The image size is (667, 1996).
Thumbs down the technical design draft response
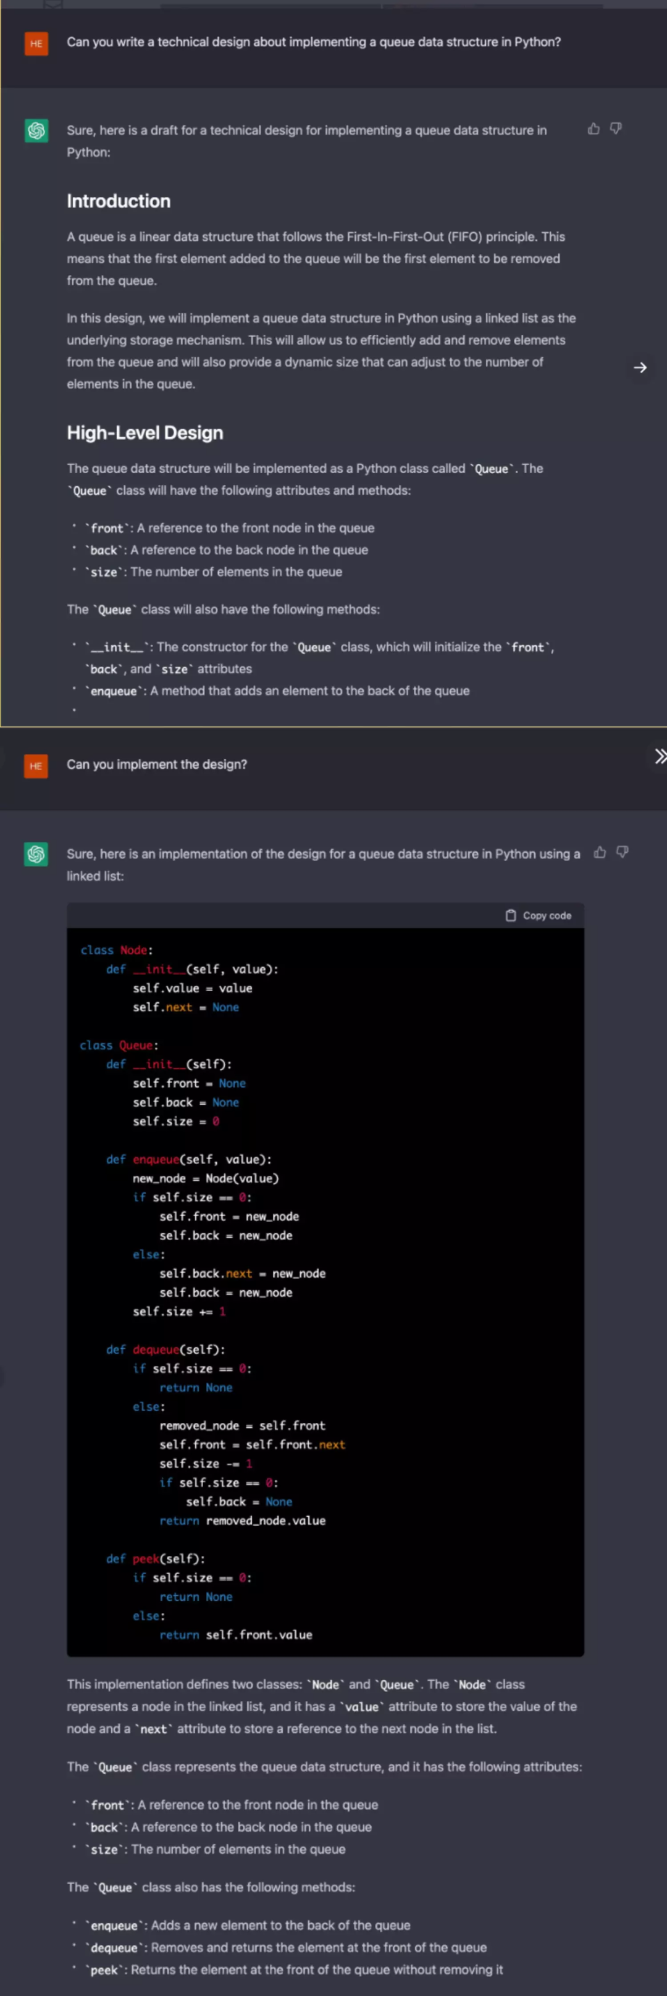[x=616, y=128]
